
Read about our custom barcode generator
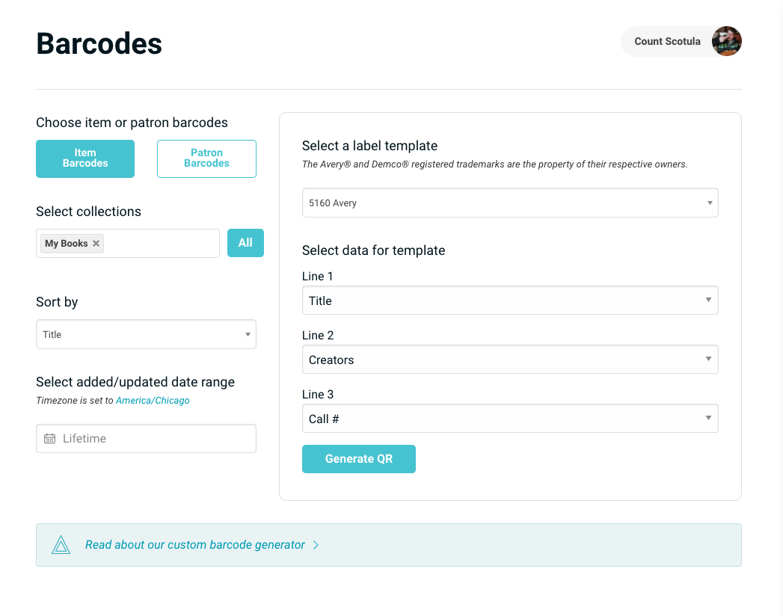point(194,545)
